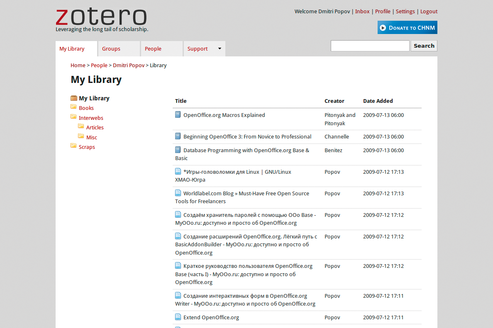Select the My Library collection in sidebar
The image size is (493, 328).
click(x=94, y=98)
